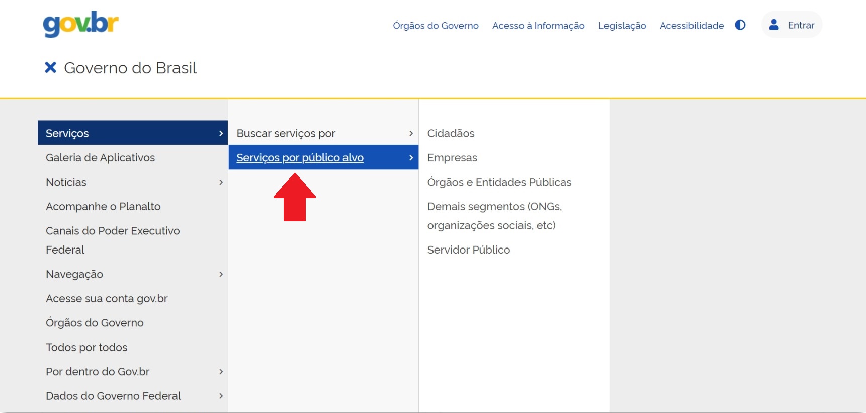Close the menu with the X icon
The image size is (866, 413).
pyautogui.click(x=50, y=67)
